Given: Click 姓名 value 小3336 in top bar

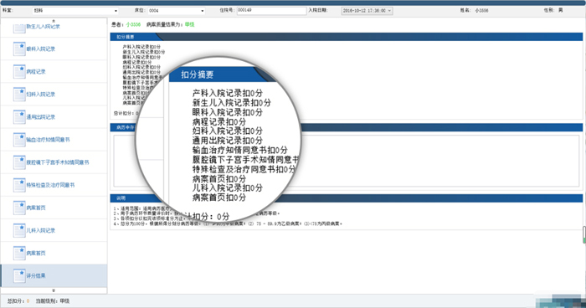Looking at the screenshot, I should (x=481, y=11).
